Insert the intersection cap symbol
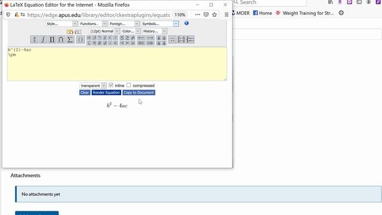The width and height of the screenshot is (382, 215). click(61, 39)
